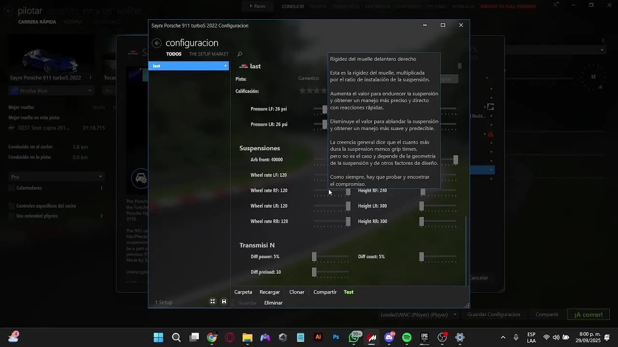Image resolution: width=618 pixels, height=347 pixels.
Task: Open Content Manager from the taskbar
Action: tap(372, 337)
